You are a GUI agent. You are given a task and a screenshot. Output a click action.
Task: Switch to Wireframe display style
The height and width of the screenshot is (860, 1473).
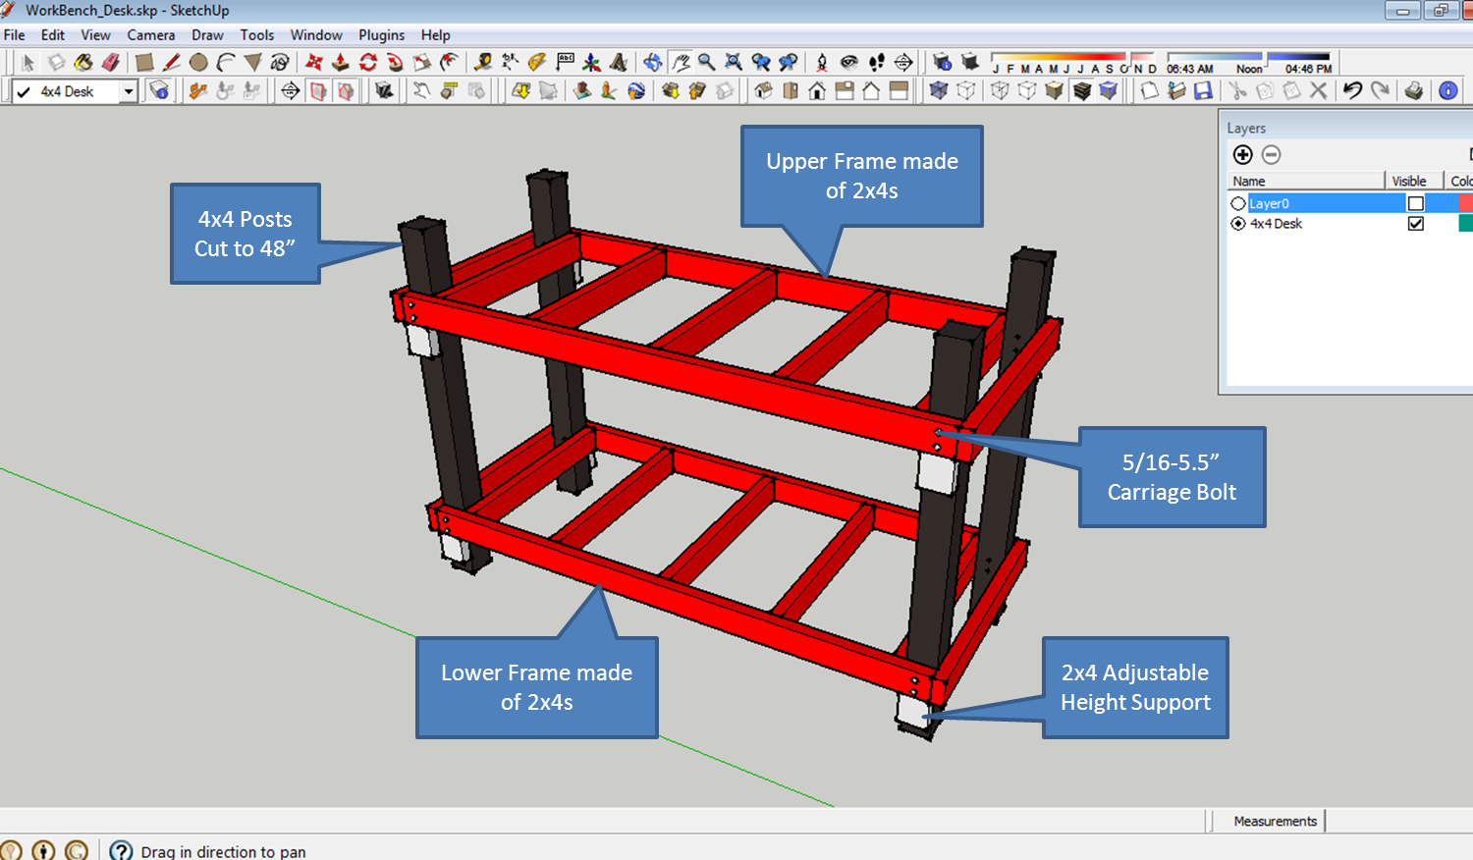click(999, 90)
